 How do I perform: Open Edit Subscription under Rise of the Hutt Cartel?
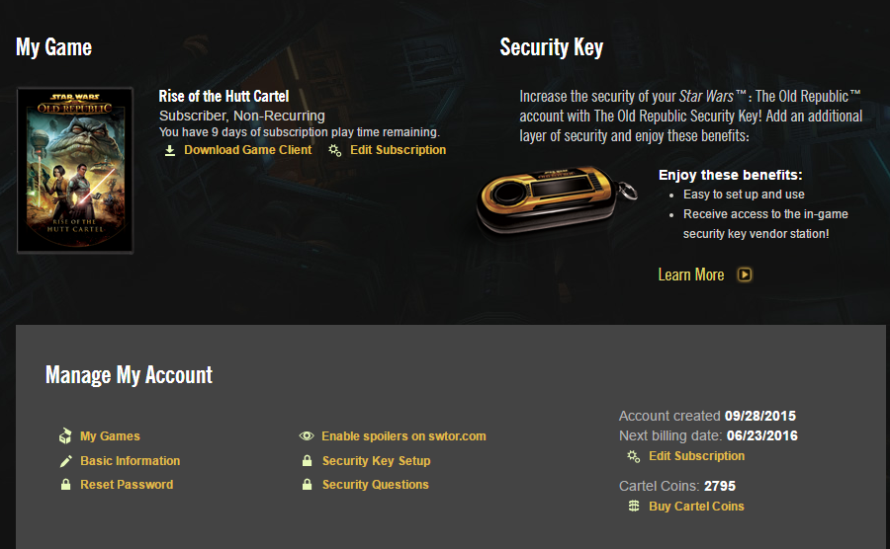click(x=398, y=150)
